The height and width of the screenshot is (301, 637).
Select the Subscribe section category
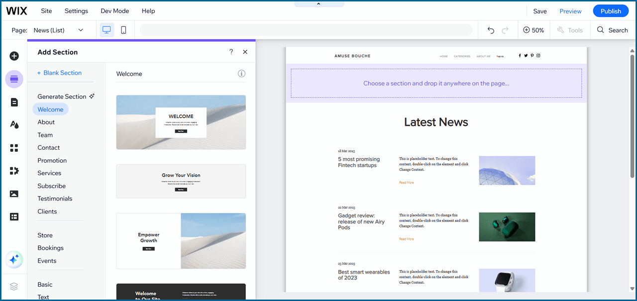tap(52, 186)
